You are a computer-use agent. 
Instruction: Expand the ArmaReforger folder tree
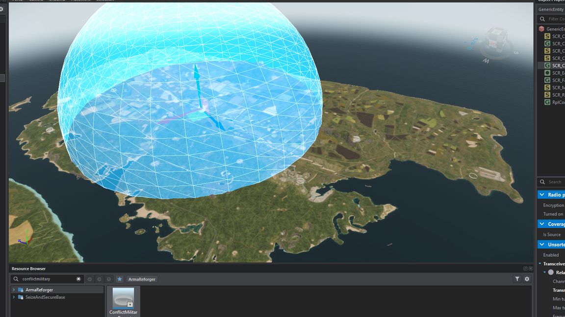tap(14, 290)
